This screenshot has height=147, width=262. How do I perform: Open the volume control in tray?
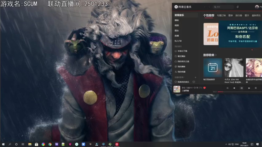pos(230,144)
